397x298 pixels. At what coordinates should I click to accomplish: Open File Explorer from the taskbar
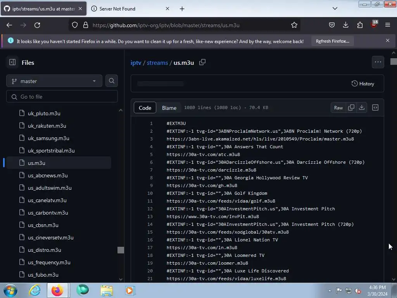107,290
